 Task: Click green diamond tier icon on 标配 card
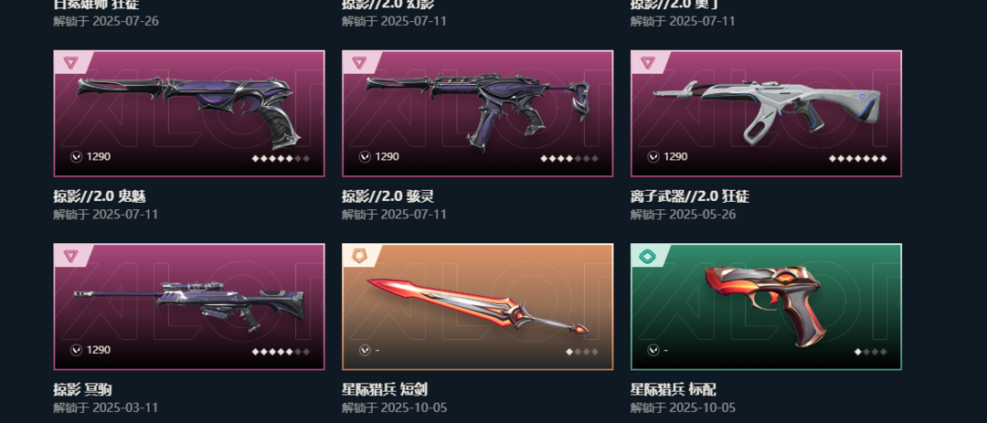point(648,256)
